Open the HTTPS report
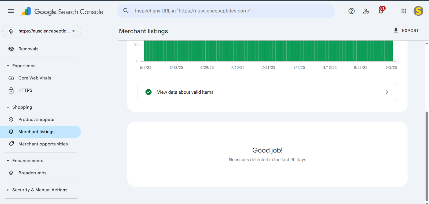 pyautogui.click(x=40, y=90)
